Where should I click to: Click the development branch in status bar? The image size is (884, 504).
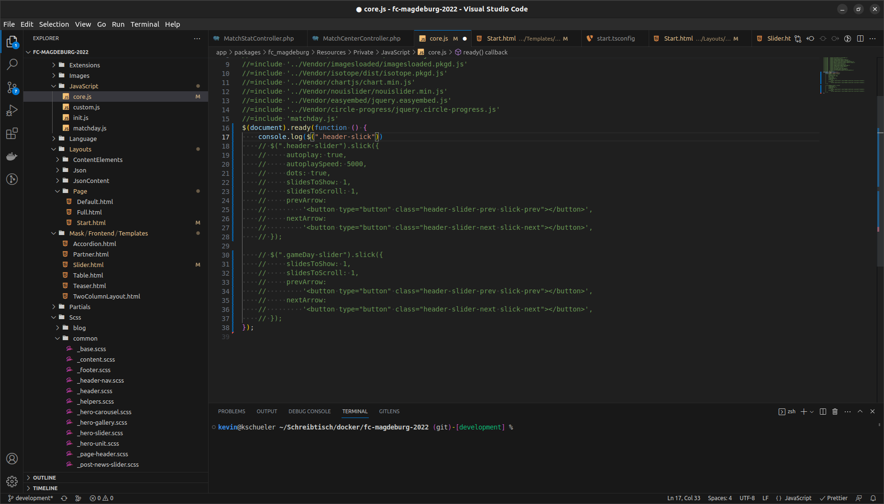[x=31, y=498]
